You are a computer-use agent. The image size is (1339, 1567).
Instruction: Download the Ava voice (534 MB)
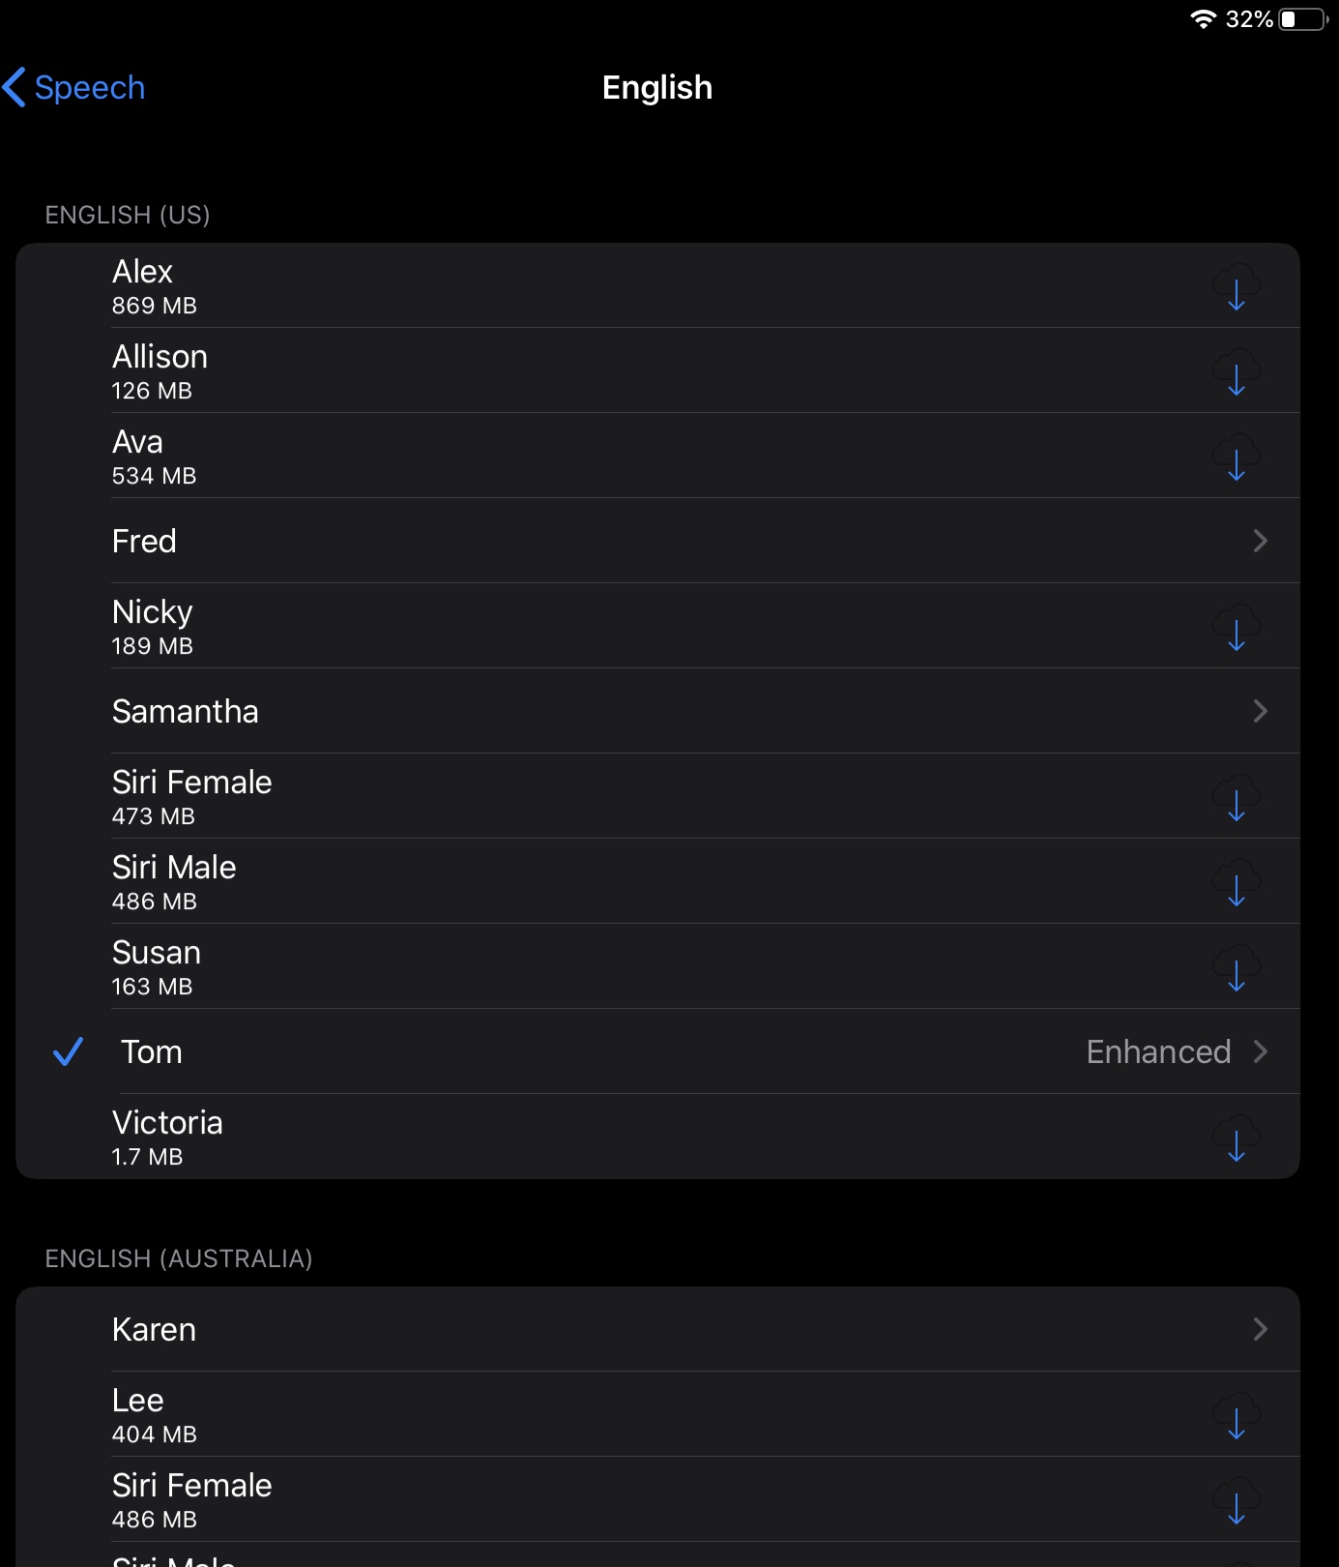click(1236, 458)
